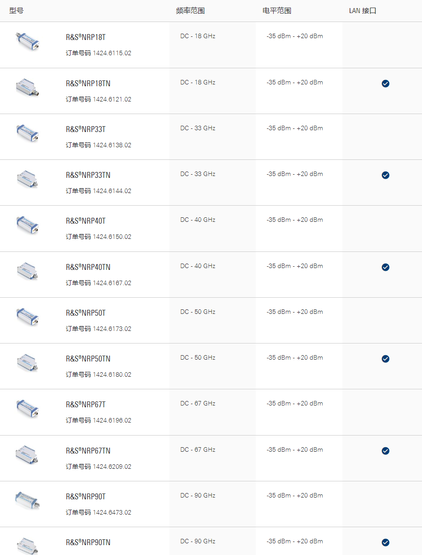This screenshot has height=555, width=422.
Task: Open the R&S NRP67T product link
Action: coord(86,405)
